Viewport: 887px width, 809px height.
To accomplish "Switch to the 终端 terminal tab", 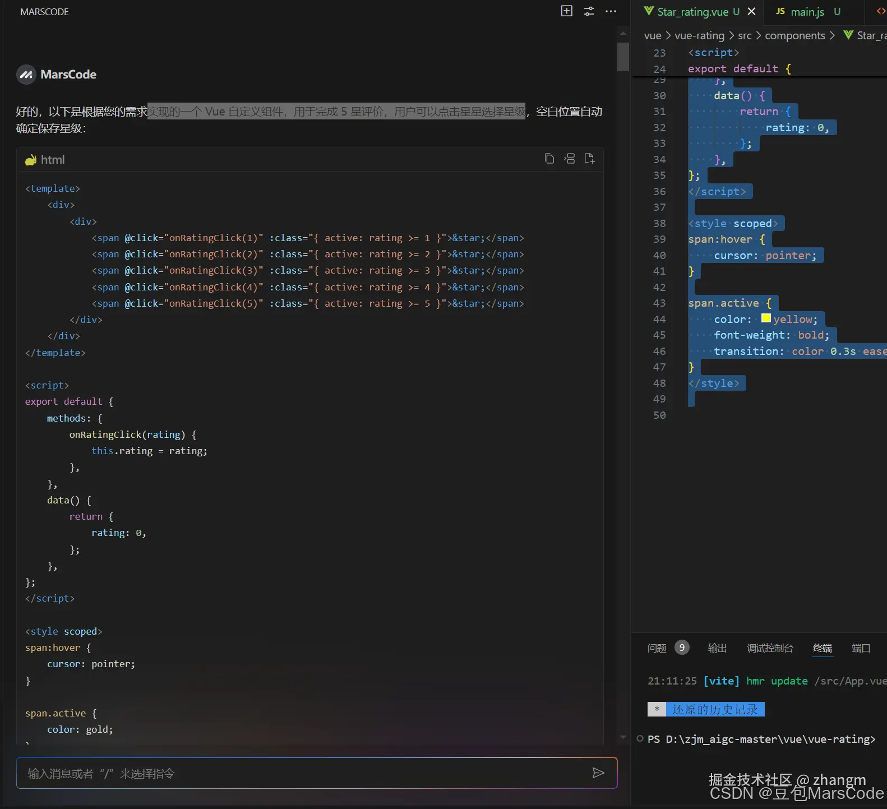I will tap(823, 648).
